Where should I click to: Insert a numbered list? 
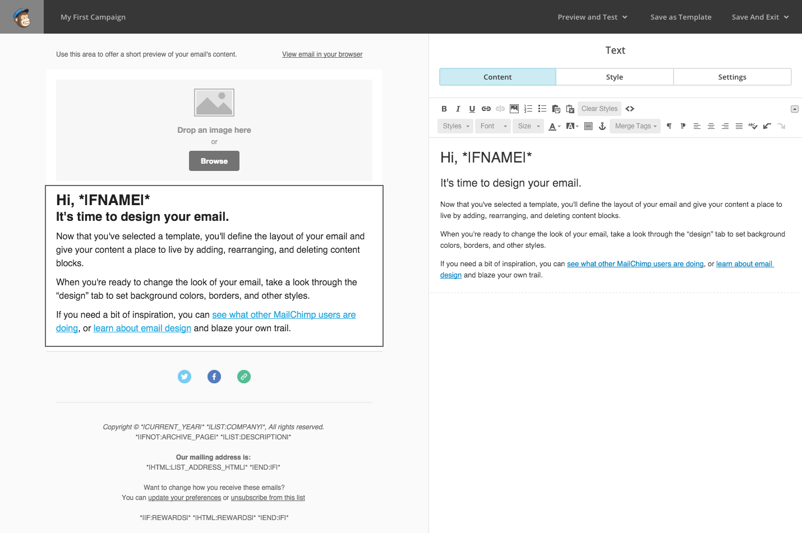pos(528,109)
